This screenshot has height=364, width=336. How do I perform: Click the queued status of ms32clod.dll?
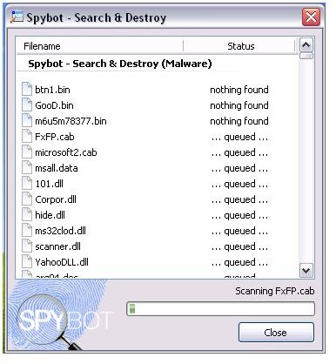click(x=239, y=231)
